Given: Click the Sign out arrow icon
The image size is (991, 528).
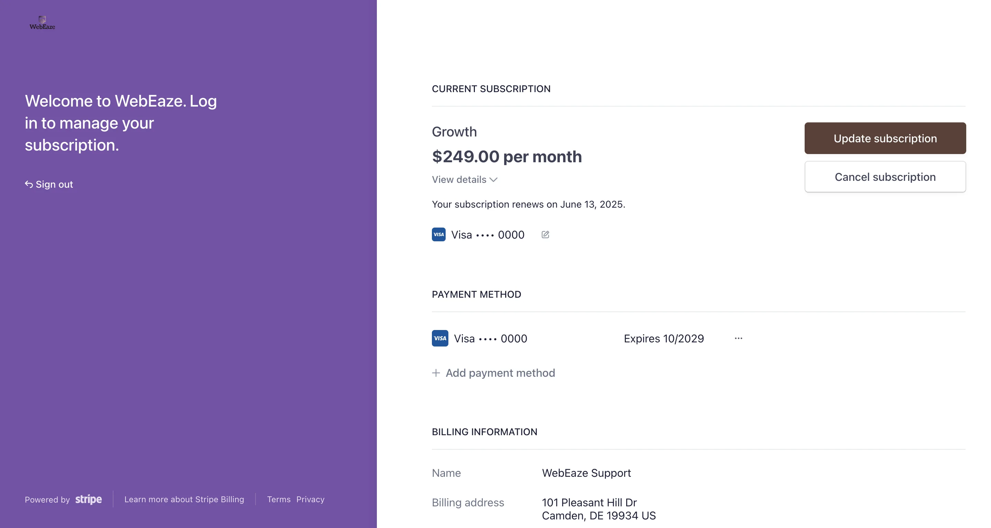Looking at the screenshot, I should pos(29,184).
